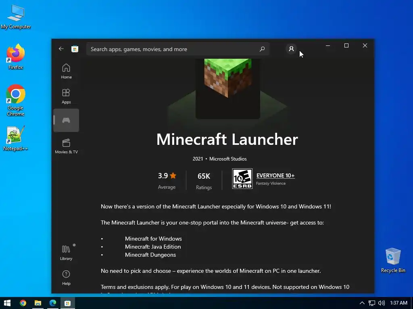This screenshot has height=309, width=413.
Task: Minimize the Microsoft Store window
Action: click(328, 45)
